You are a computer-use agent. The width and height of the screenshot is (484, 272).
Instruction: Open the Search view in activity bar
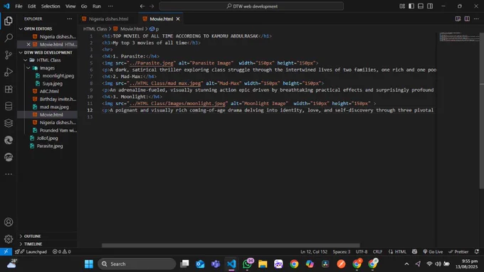(x=9, y=38)
